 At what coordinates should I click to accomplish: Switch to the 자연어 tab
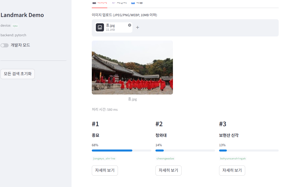click(119, 3)
